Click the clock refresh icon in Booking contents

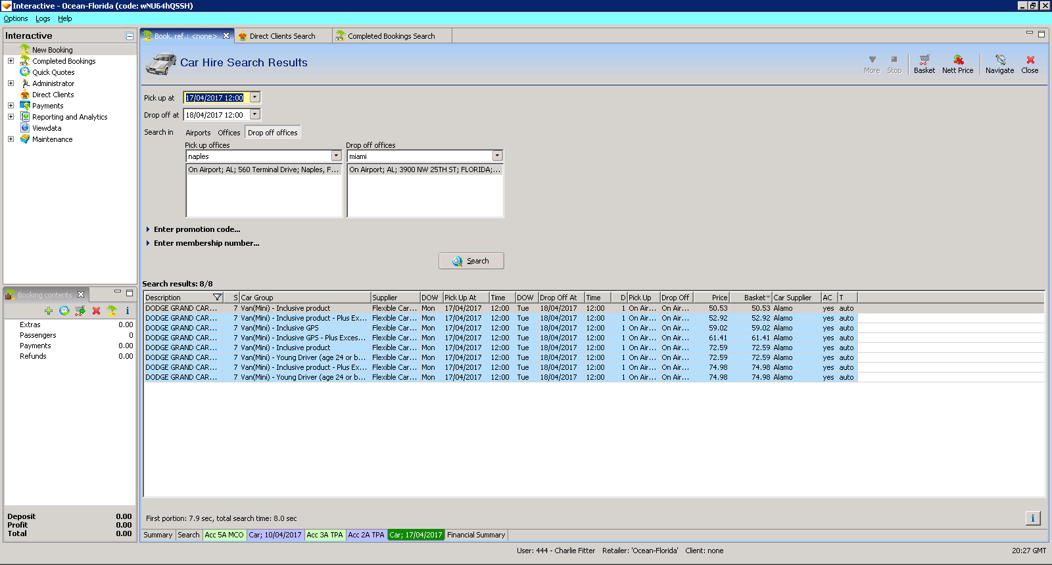click(64, 311)
